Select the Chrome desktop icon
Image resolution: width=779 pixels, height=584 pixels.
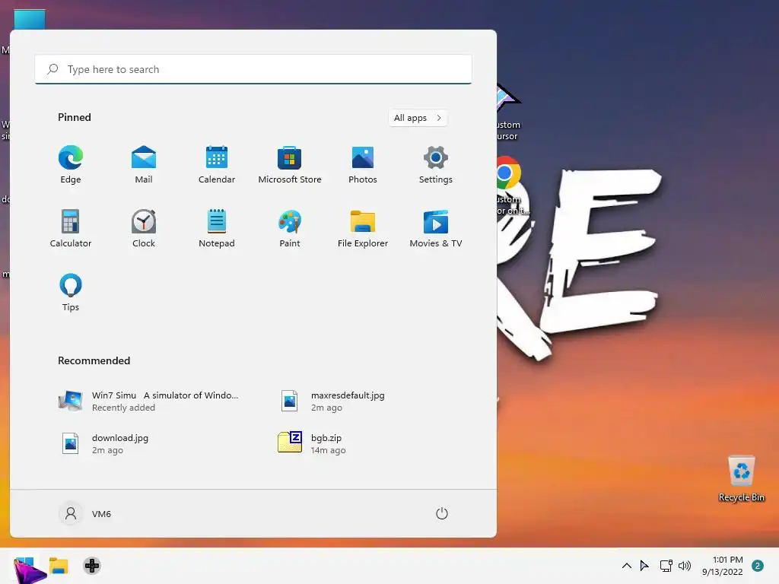coord(509,185)
